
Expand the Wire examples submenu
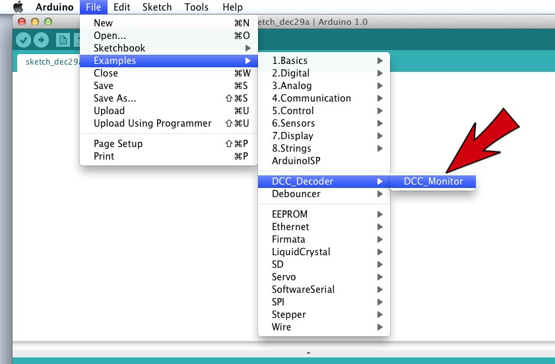click(324, 327)
